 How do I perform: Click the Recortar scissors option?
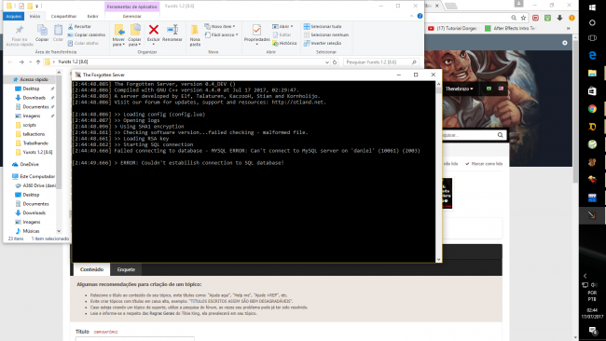[79, 27]
